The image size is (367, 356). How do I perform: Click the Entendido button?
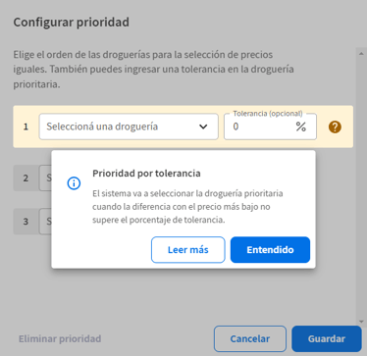click(270, 250)
